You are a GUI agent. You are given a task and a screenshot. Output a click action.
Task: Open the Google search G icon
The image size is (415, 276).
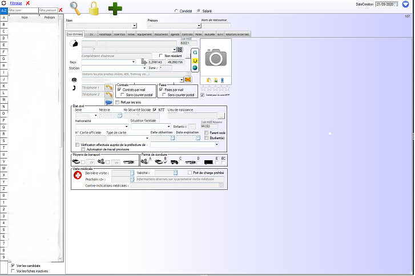pos(195,51)
